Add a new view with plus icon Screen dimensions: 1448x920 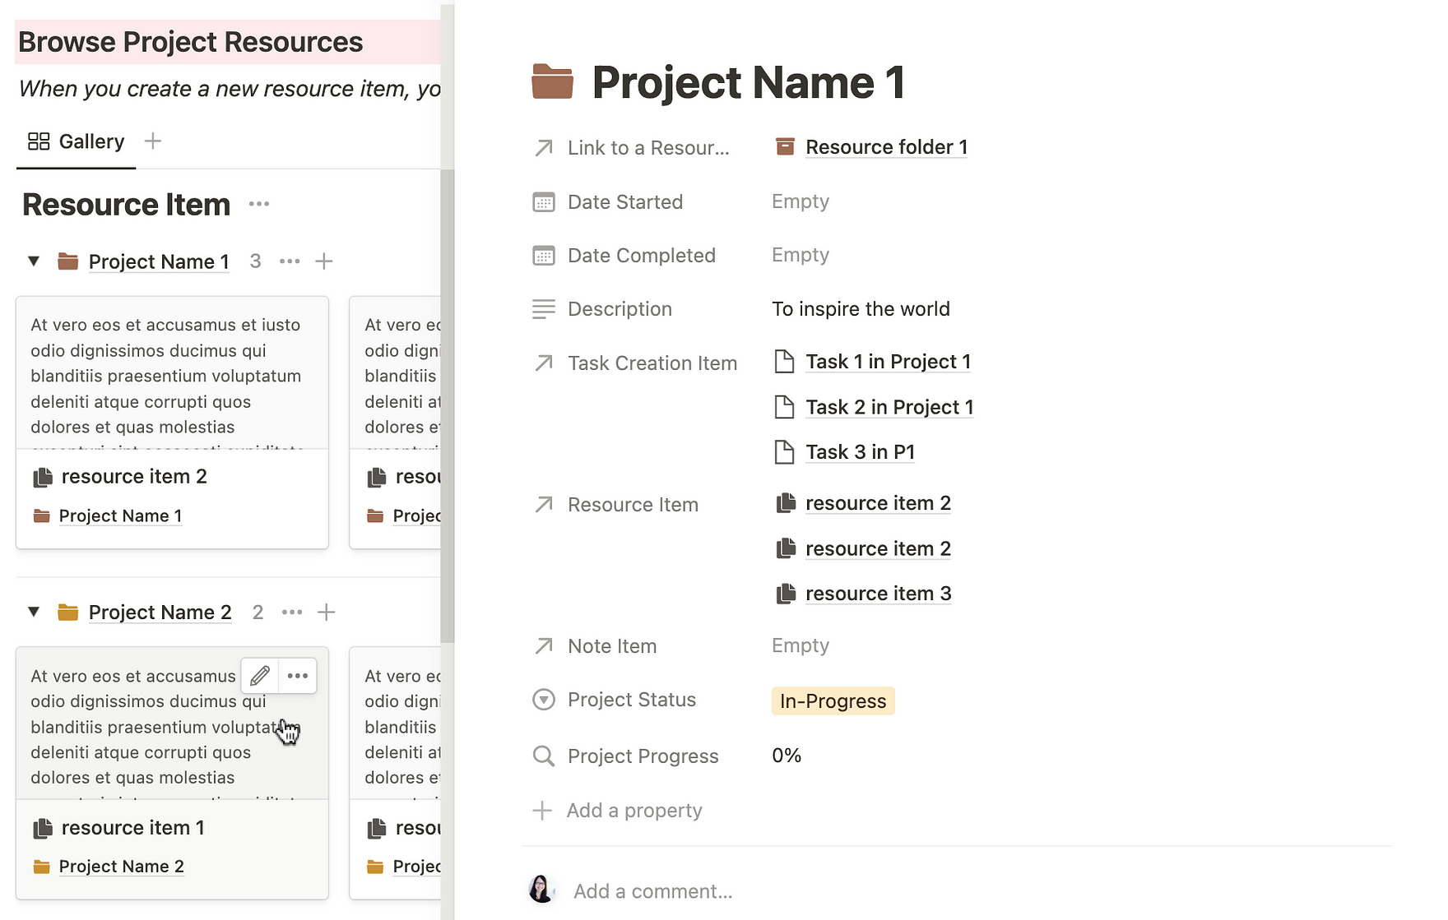click(153, 141)
